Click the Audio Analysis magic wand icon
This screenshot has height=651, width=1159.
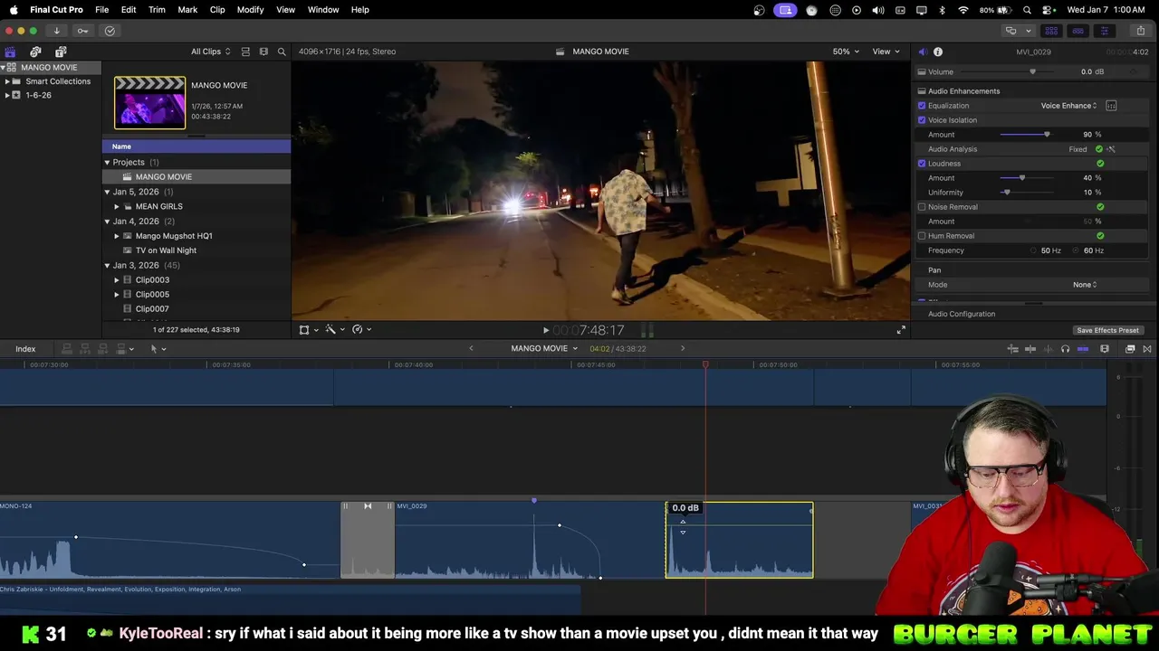pyautogui.click(x=1111, y=149)
